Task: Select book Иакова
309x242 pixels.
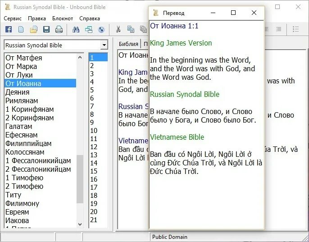Action: (40, 220)
